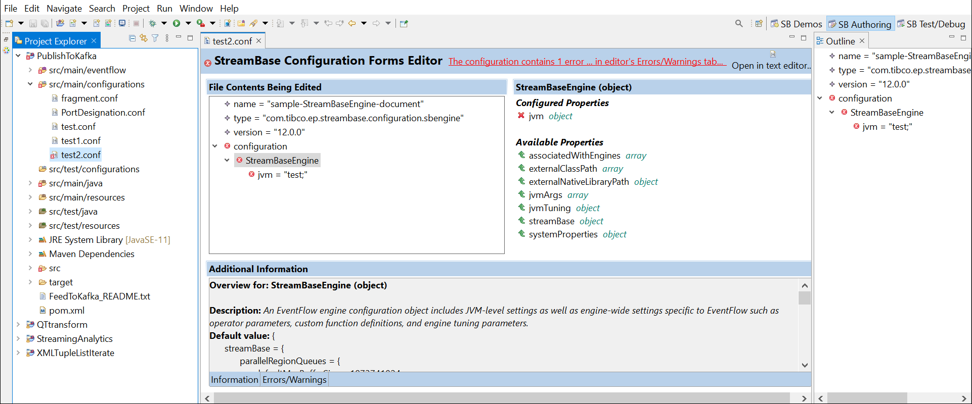
Task: Collapse the StreamBaseEngine node in File Contents
Action: tap(227, 160)
